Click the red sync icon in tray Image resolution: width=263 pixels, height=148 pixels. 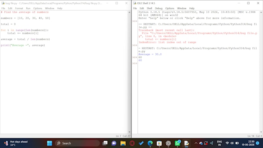tap(206, 143)
